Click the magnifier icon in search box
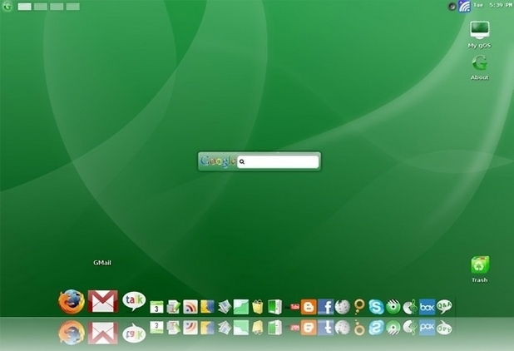This screenshot has height=351, width=514. coord(242,161)
